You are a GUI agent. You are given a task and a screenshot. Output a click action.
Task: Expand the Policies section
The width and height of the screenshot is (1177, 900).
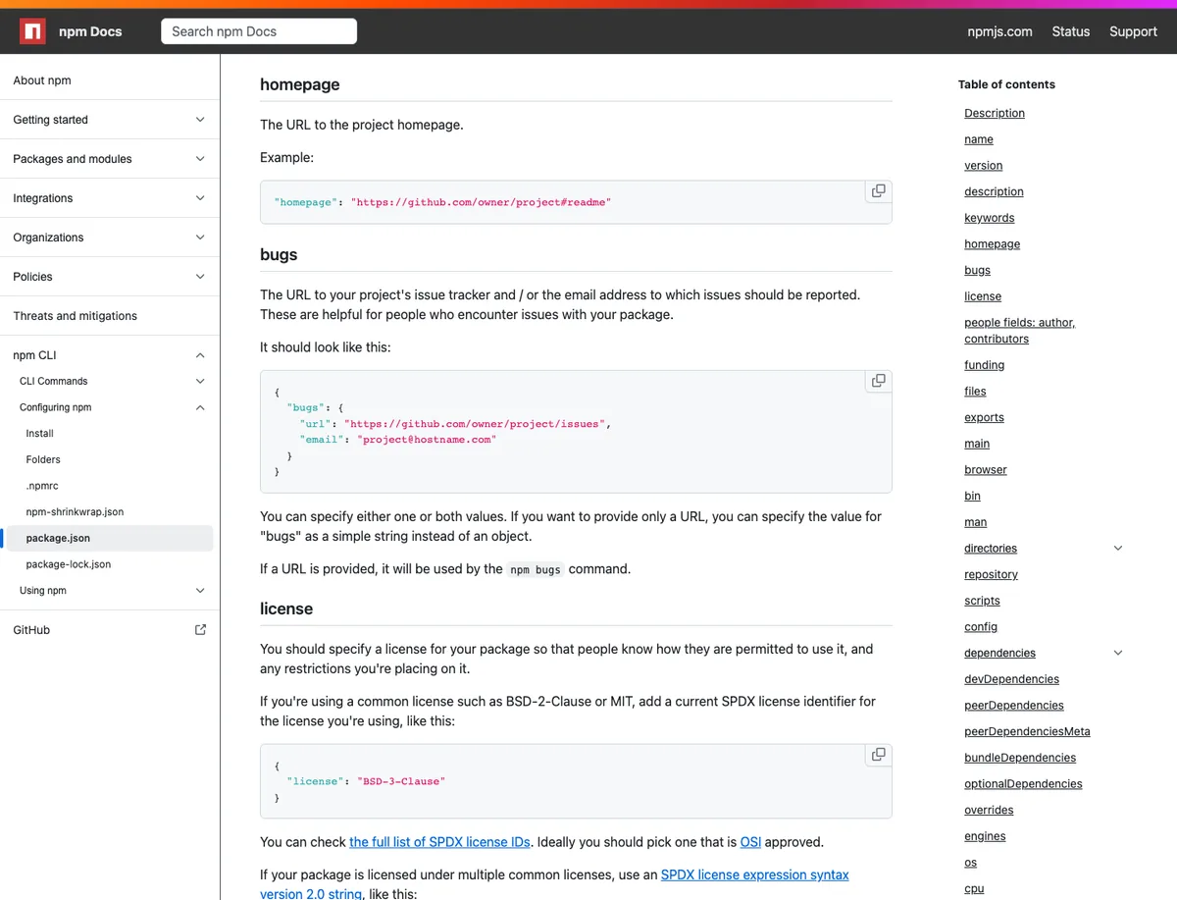click(x=200, y=277)
